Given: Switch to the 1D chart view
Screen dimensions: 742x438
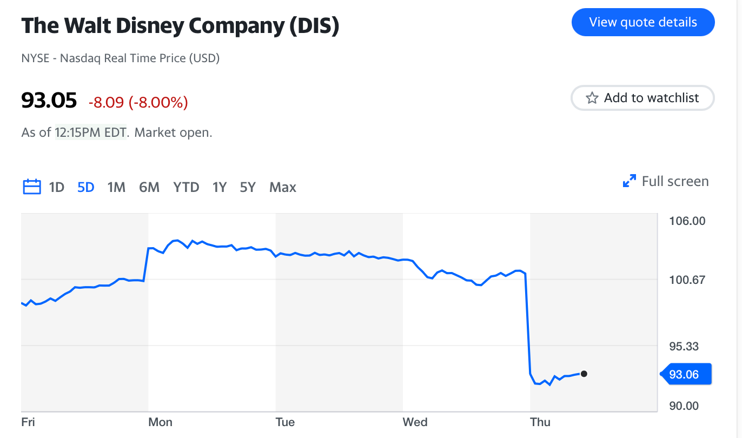Looking at the screenshot, I should tap(57, 187).
